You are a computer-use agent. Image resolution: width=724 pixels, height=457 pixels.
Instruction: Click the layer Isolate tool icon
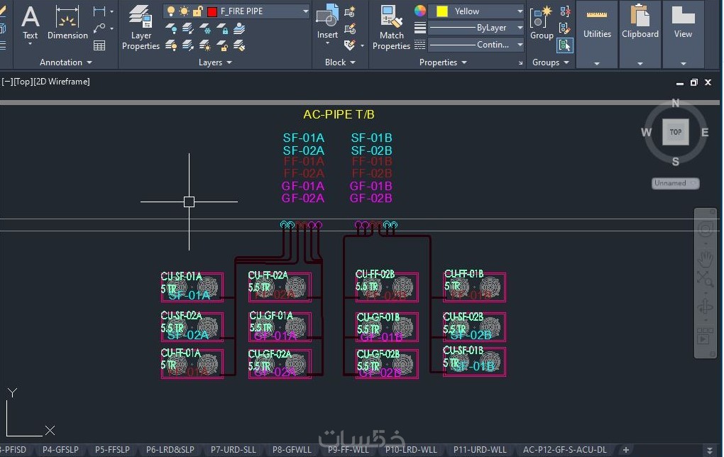[x=188, y=28]
